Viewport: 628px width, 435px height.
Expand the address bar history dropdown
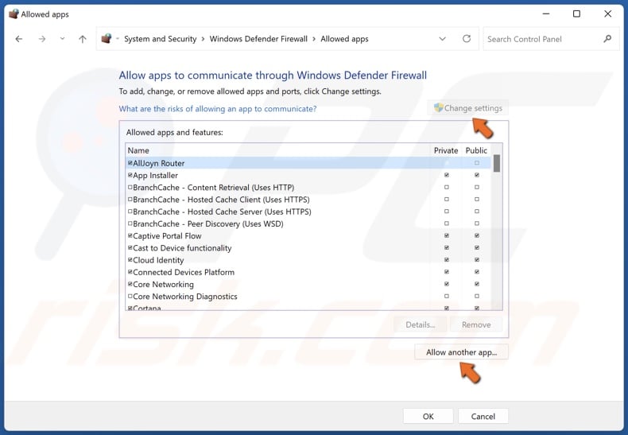point(443,39)
